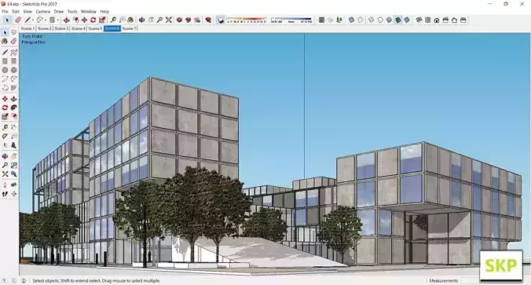Toggle Back Edges style
The height and width of the screenshot is (285, 531).
click(361, 20)
